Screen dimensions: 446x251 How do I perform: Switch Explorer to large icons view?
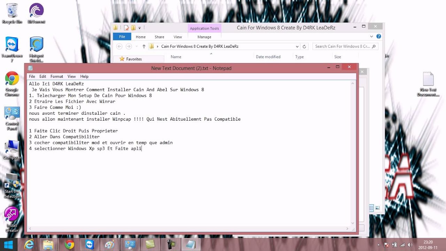click(x=378, y=208)
